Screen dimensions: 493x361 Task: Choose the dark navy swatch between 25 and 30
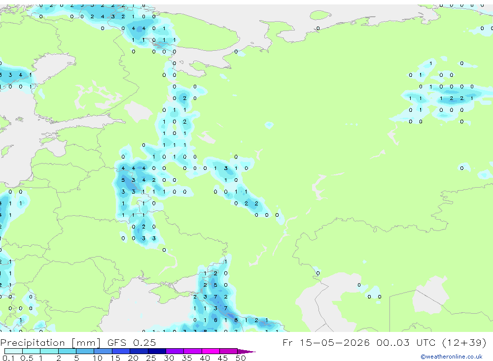[x=157, y=351]
